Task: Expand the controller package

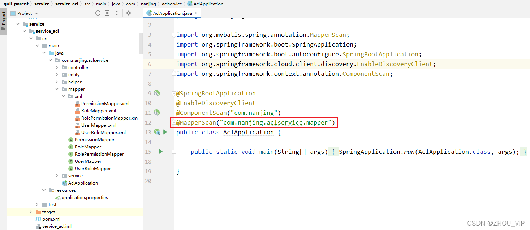Action: click(57, 68)
